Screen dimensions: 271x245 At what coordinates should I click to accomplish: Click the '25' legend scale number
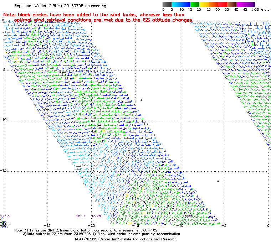coord(209,10)
